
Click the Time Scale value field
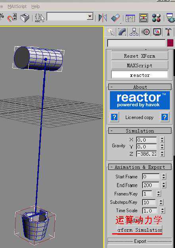150,211
